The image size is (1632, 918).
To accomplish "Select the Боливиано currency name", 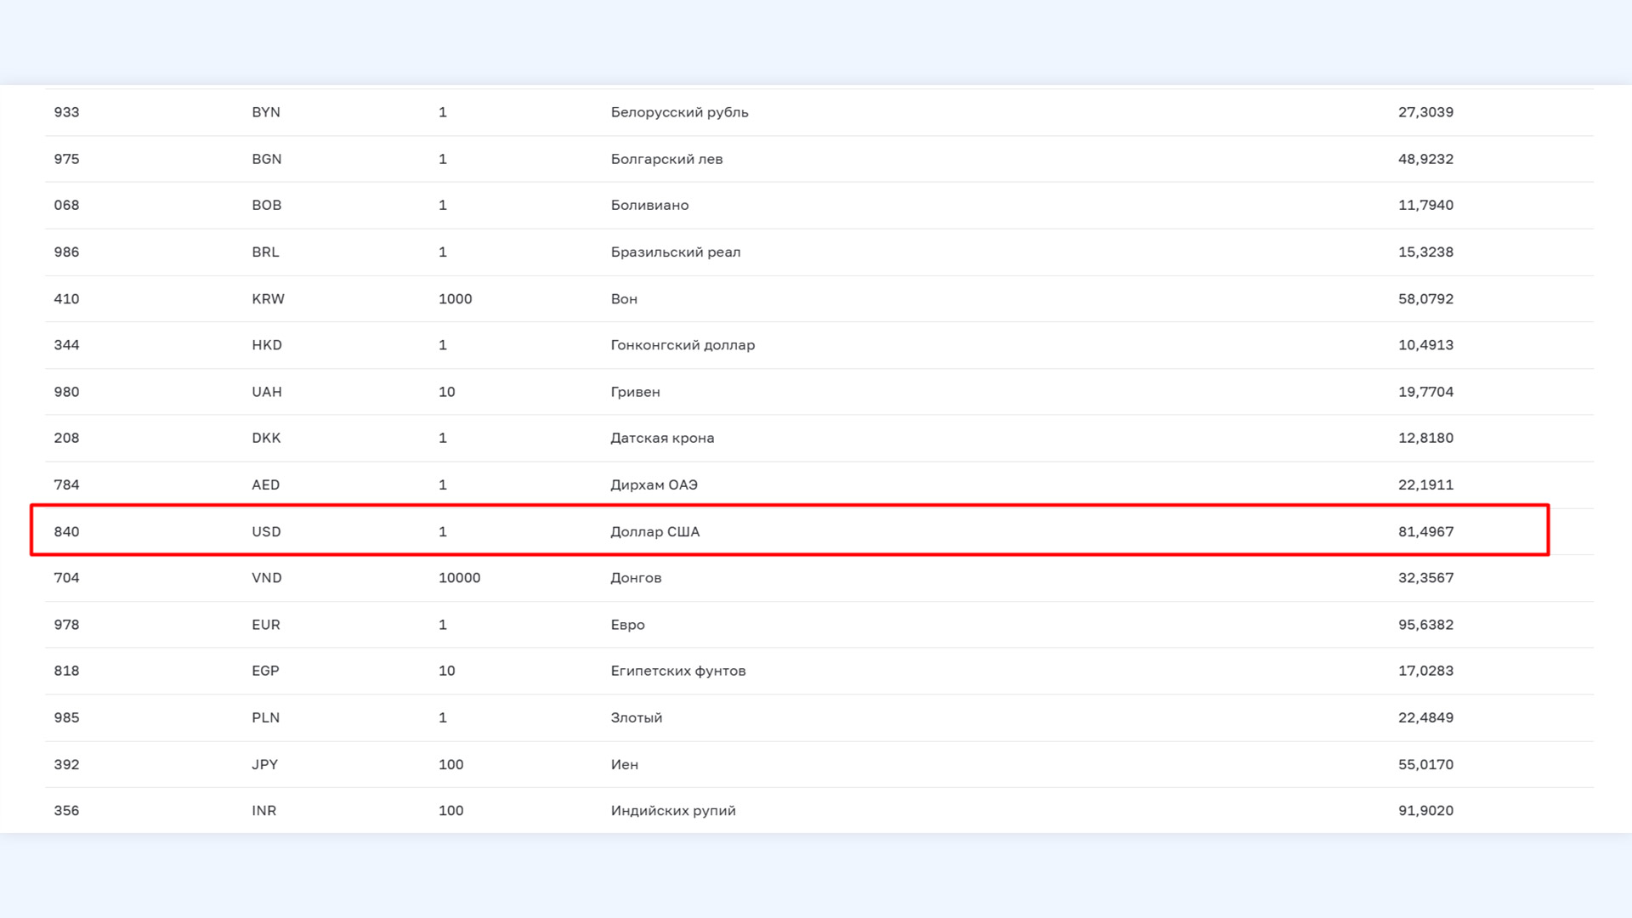I will tap(649, 205).
